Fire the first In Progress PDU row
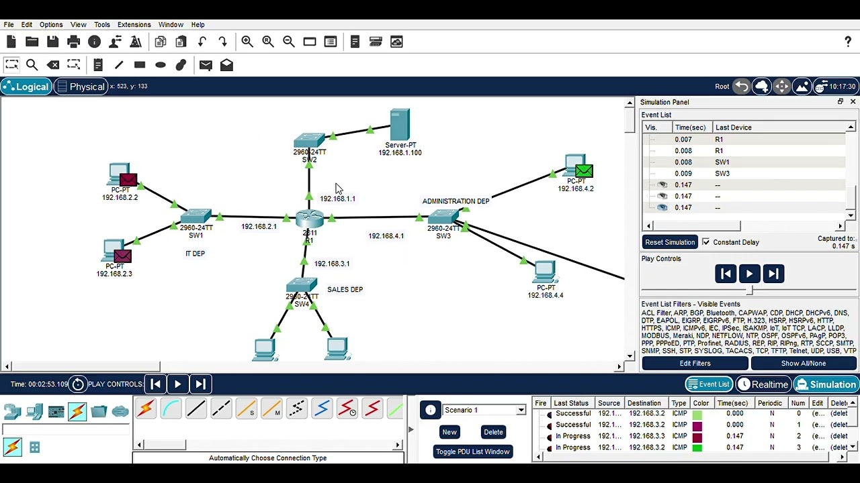860x483 pixels. click(x=550, y=437)
